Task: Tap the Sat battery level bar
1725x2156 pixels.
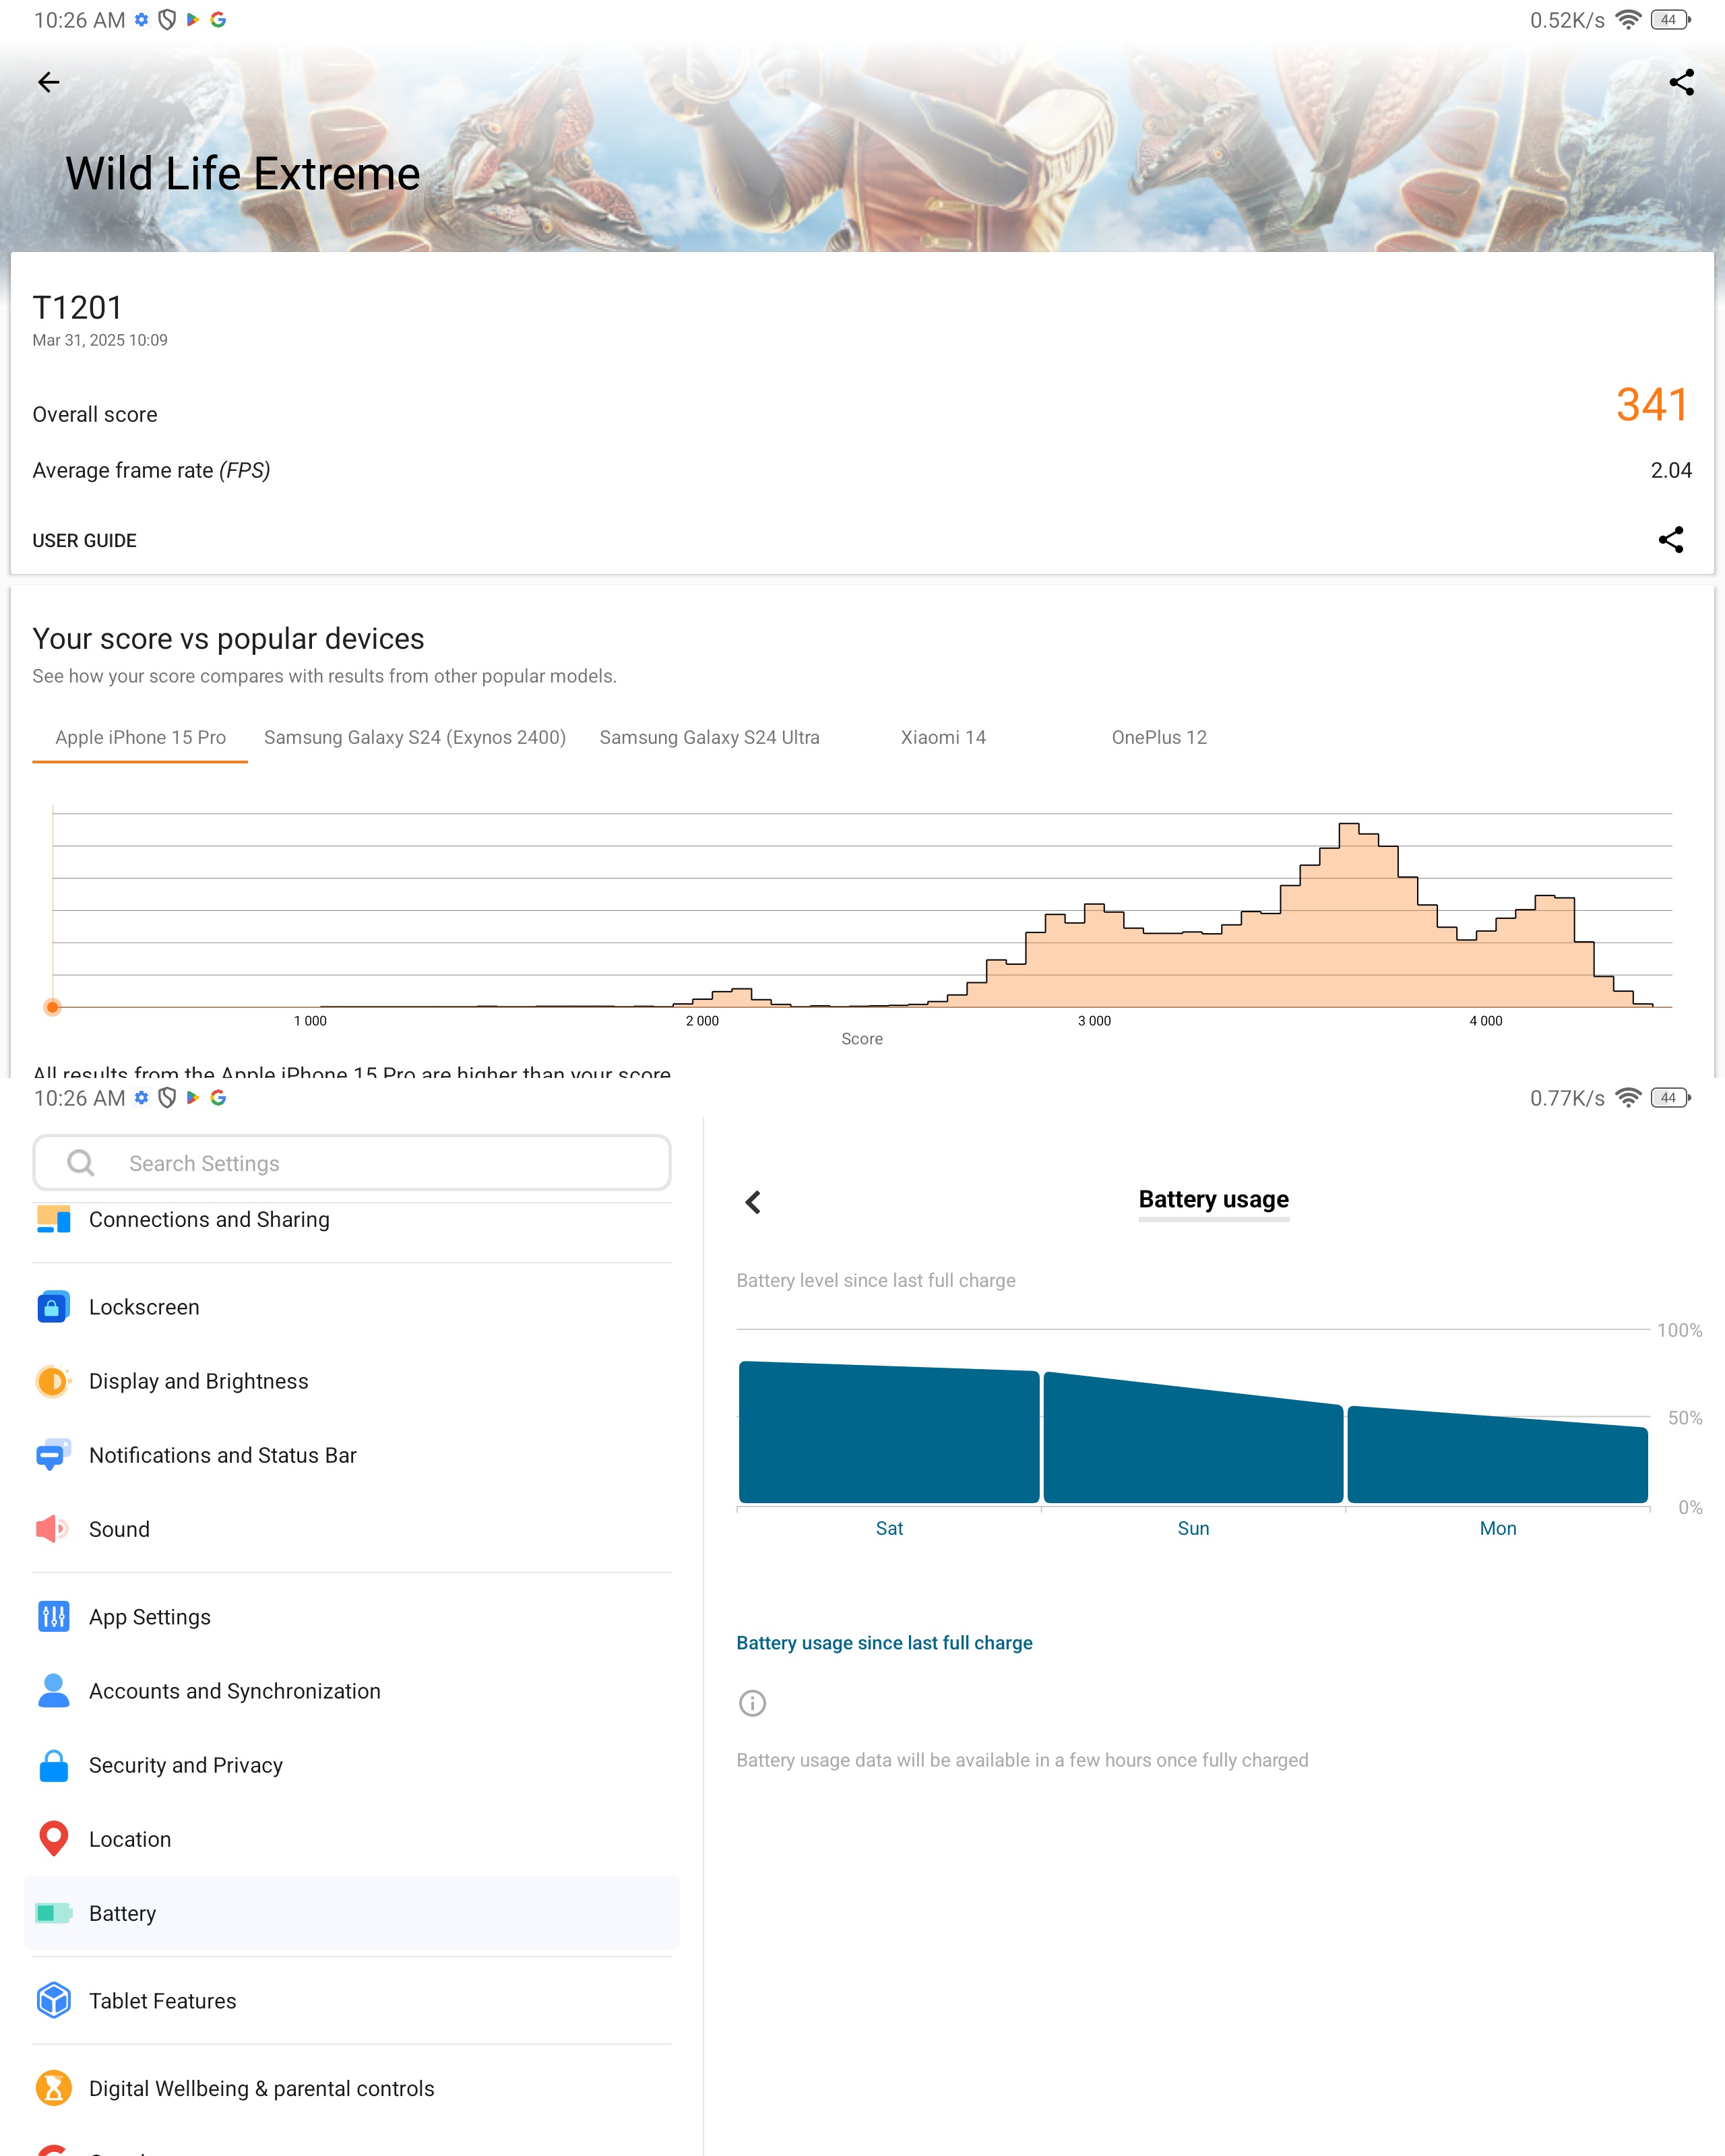Action: click(x=889, y=1432)
